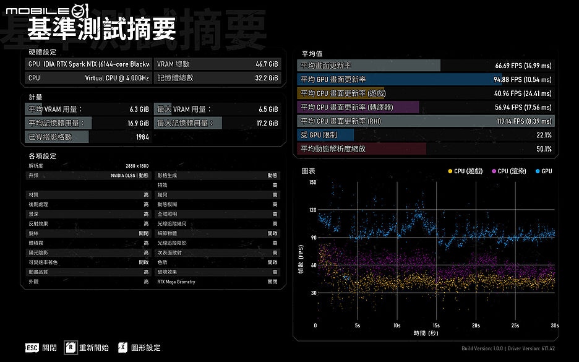Image resolution: width=579 pixels, height=362 pixels.
Task: Click the 可變速率著色 setting row
Action: coord(88,262)
